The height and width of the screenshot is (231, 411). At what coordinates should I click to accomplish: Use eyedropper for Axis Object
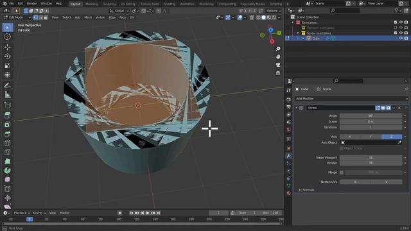point(399,142)
